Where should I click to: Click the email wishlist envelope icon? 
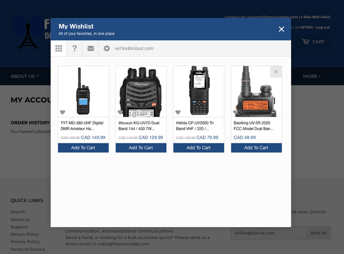pyautogui.click(x=91, y=48)
